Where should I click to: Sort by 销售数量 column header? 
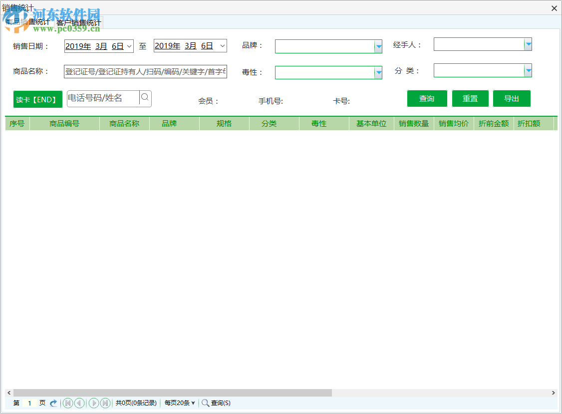tap(414, 124)
